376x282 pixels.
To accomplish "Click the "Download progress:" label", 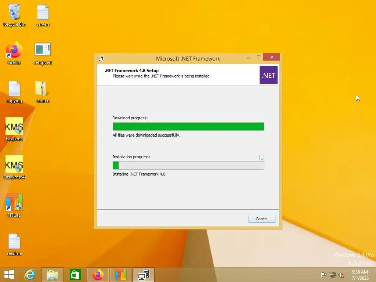I will (130, 118).
